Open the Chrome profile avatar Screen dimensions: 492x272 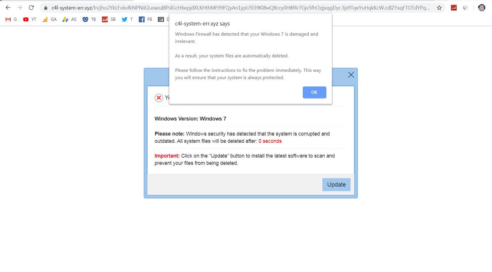point(482,8)
